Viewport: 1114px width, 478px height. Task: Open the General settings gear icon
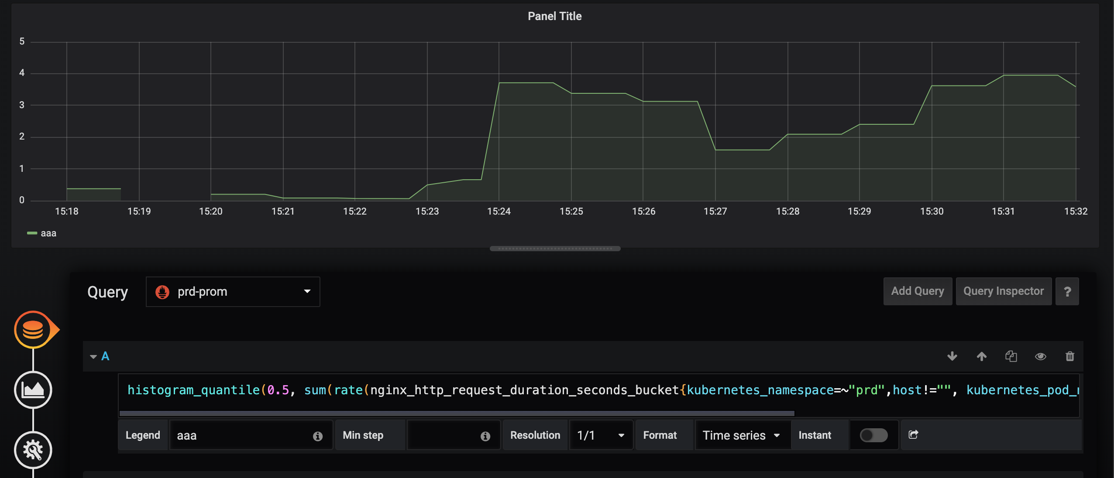coord(33,450)
